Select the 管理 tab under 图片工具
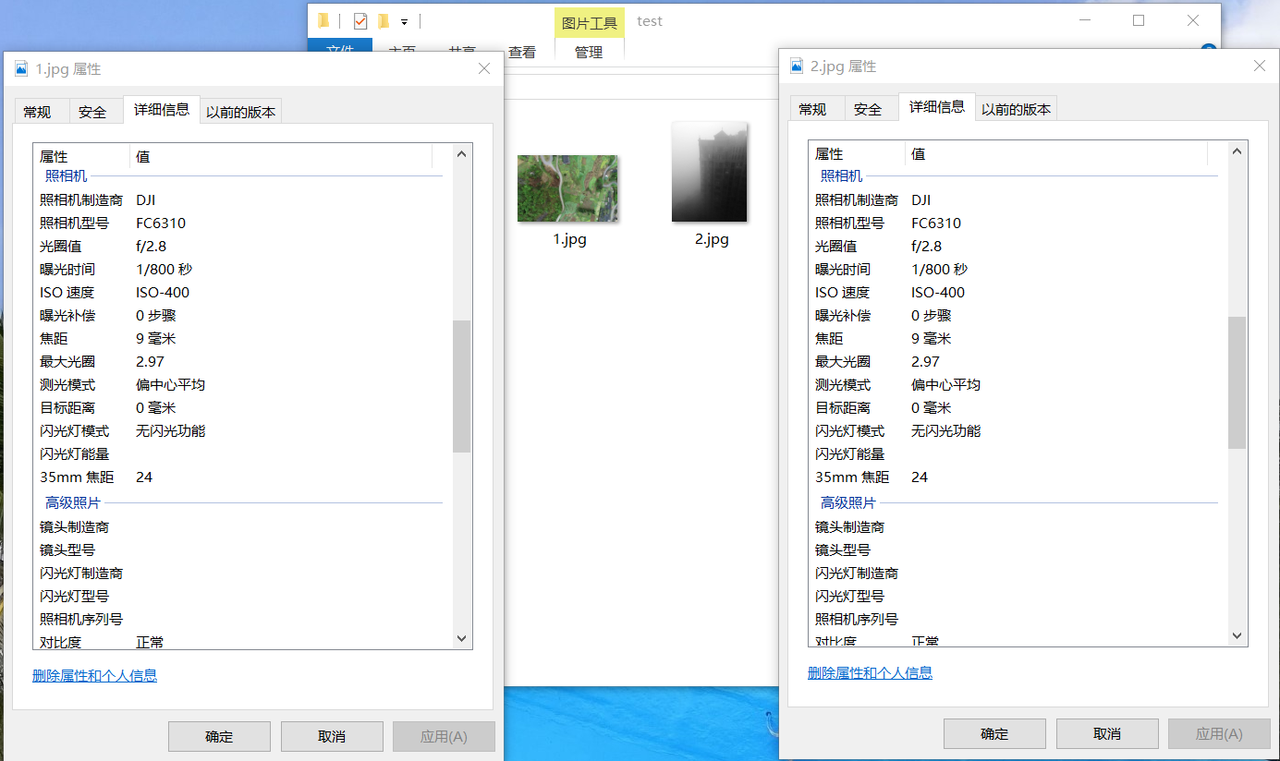 [x=589, y=52]
